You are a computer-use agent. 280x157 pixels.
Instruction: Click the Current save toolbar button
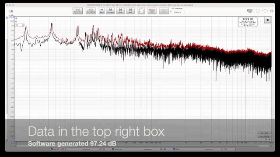(x=111, y=11)
